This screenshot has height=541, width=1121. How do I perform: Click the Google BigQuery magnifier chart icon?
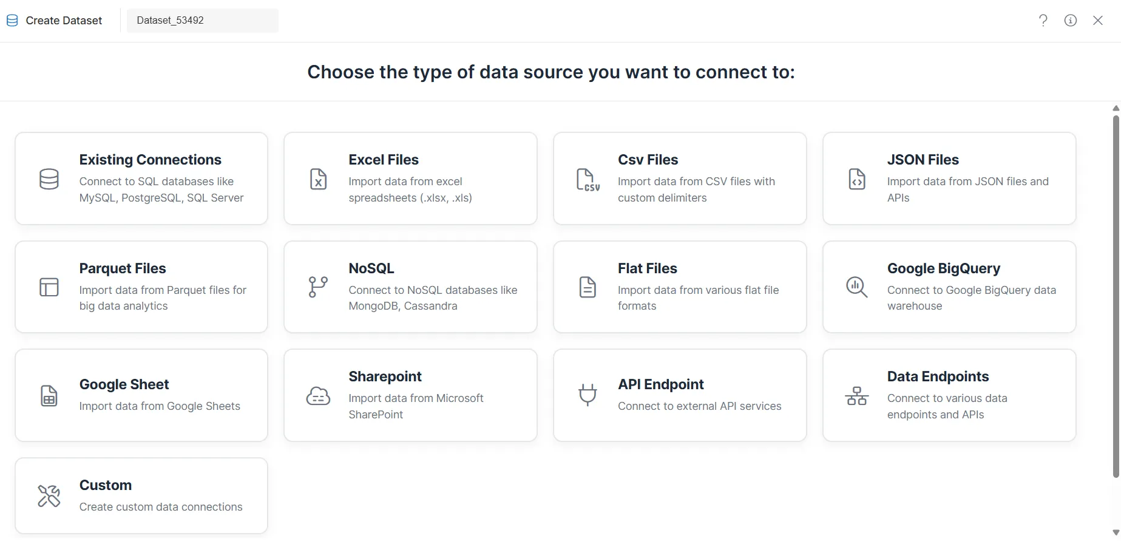856,287
